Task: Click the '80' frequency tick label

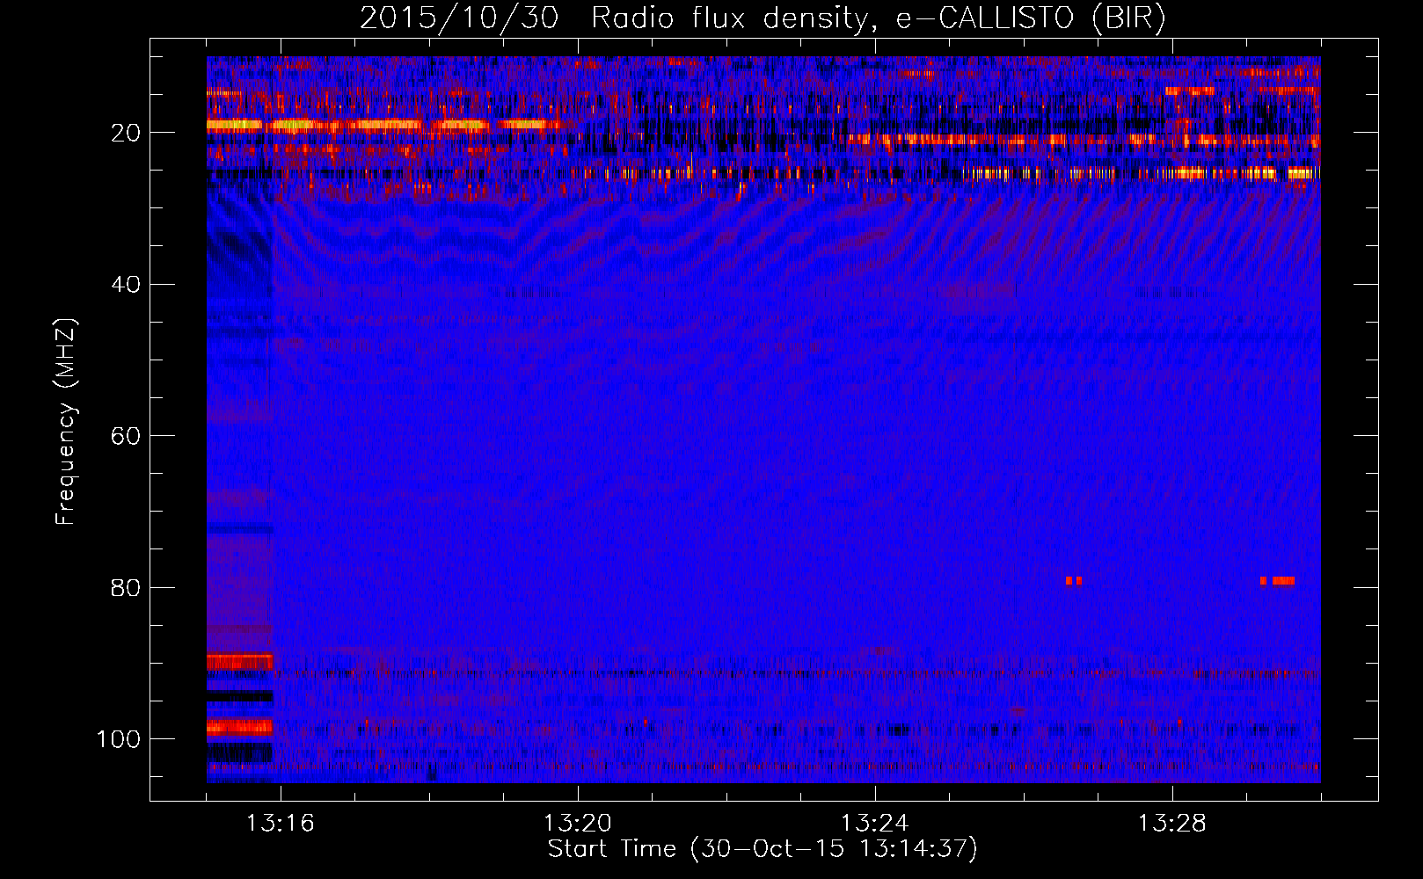Action: click(126, 587)
